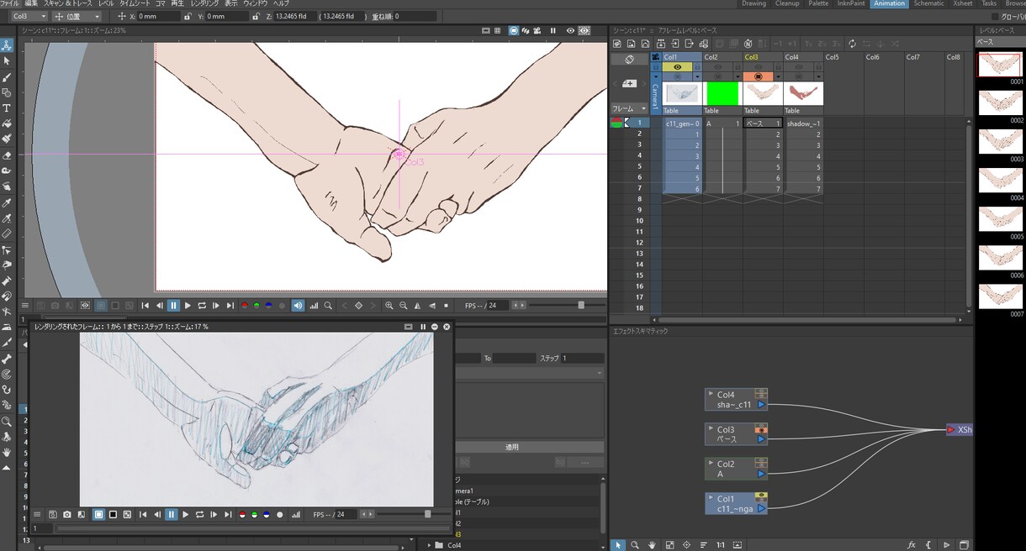Adjust the flipbook frame slider handle
This screenshot has width=1026, height=551.
point(427,514)
